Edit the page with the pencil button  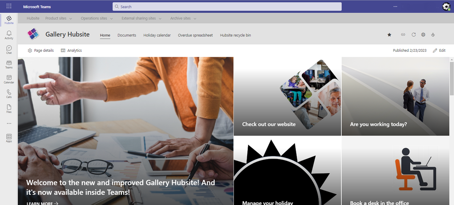[x=439, y=50]
